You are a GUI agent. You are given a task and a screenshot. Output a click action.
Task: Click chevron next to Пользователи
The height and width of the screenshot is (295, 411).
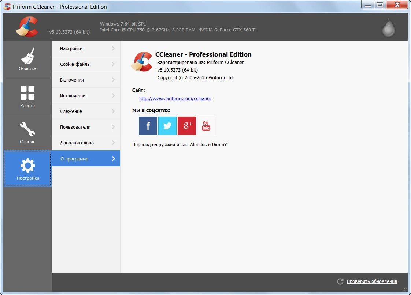pos(113,127)
